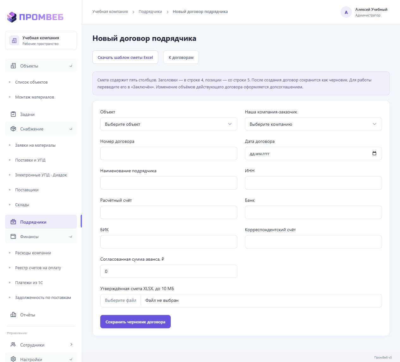Click the Настройки gear icon
The image size is (400, 362).
13,359
